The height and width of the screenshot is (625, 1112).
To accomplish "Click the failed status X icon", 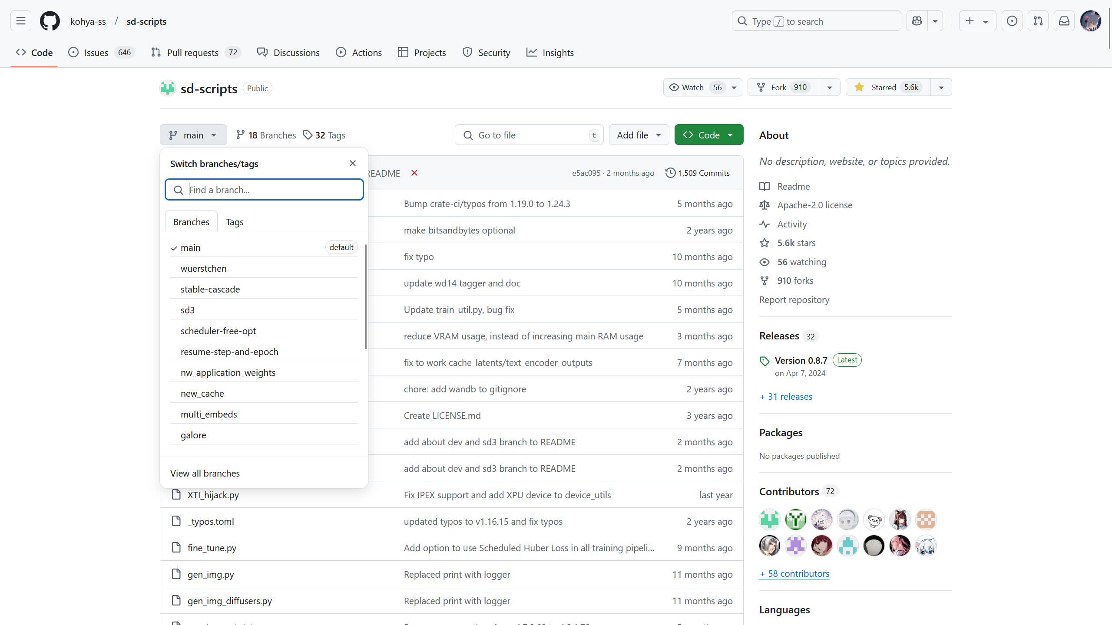I will (x=414, y=173).
